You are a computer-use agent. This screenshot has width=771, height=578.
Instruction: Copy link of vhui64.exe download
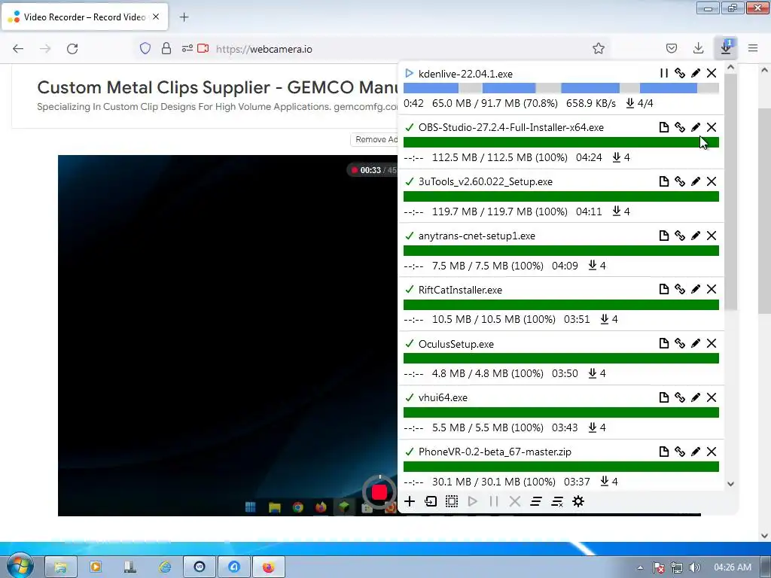click(680, 397)
